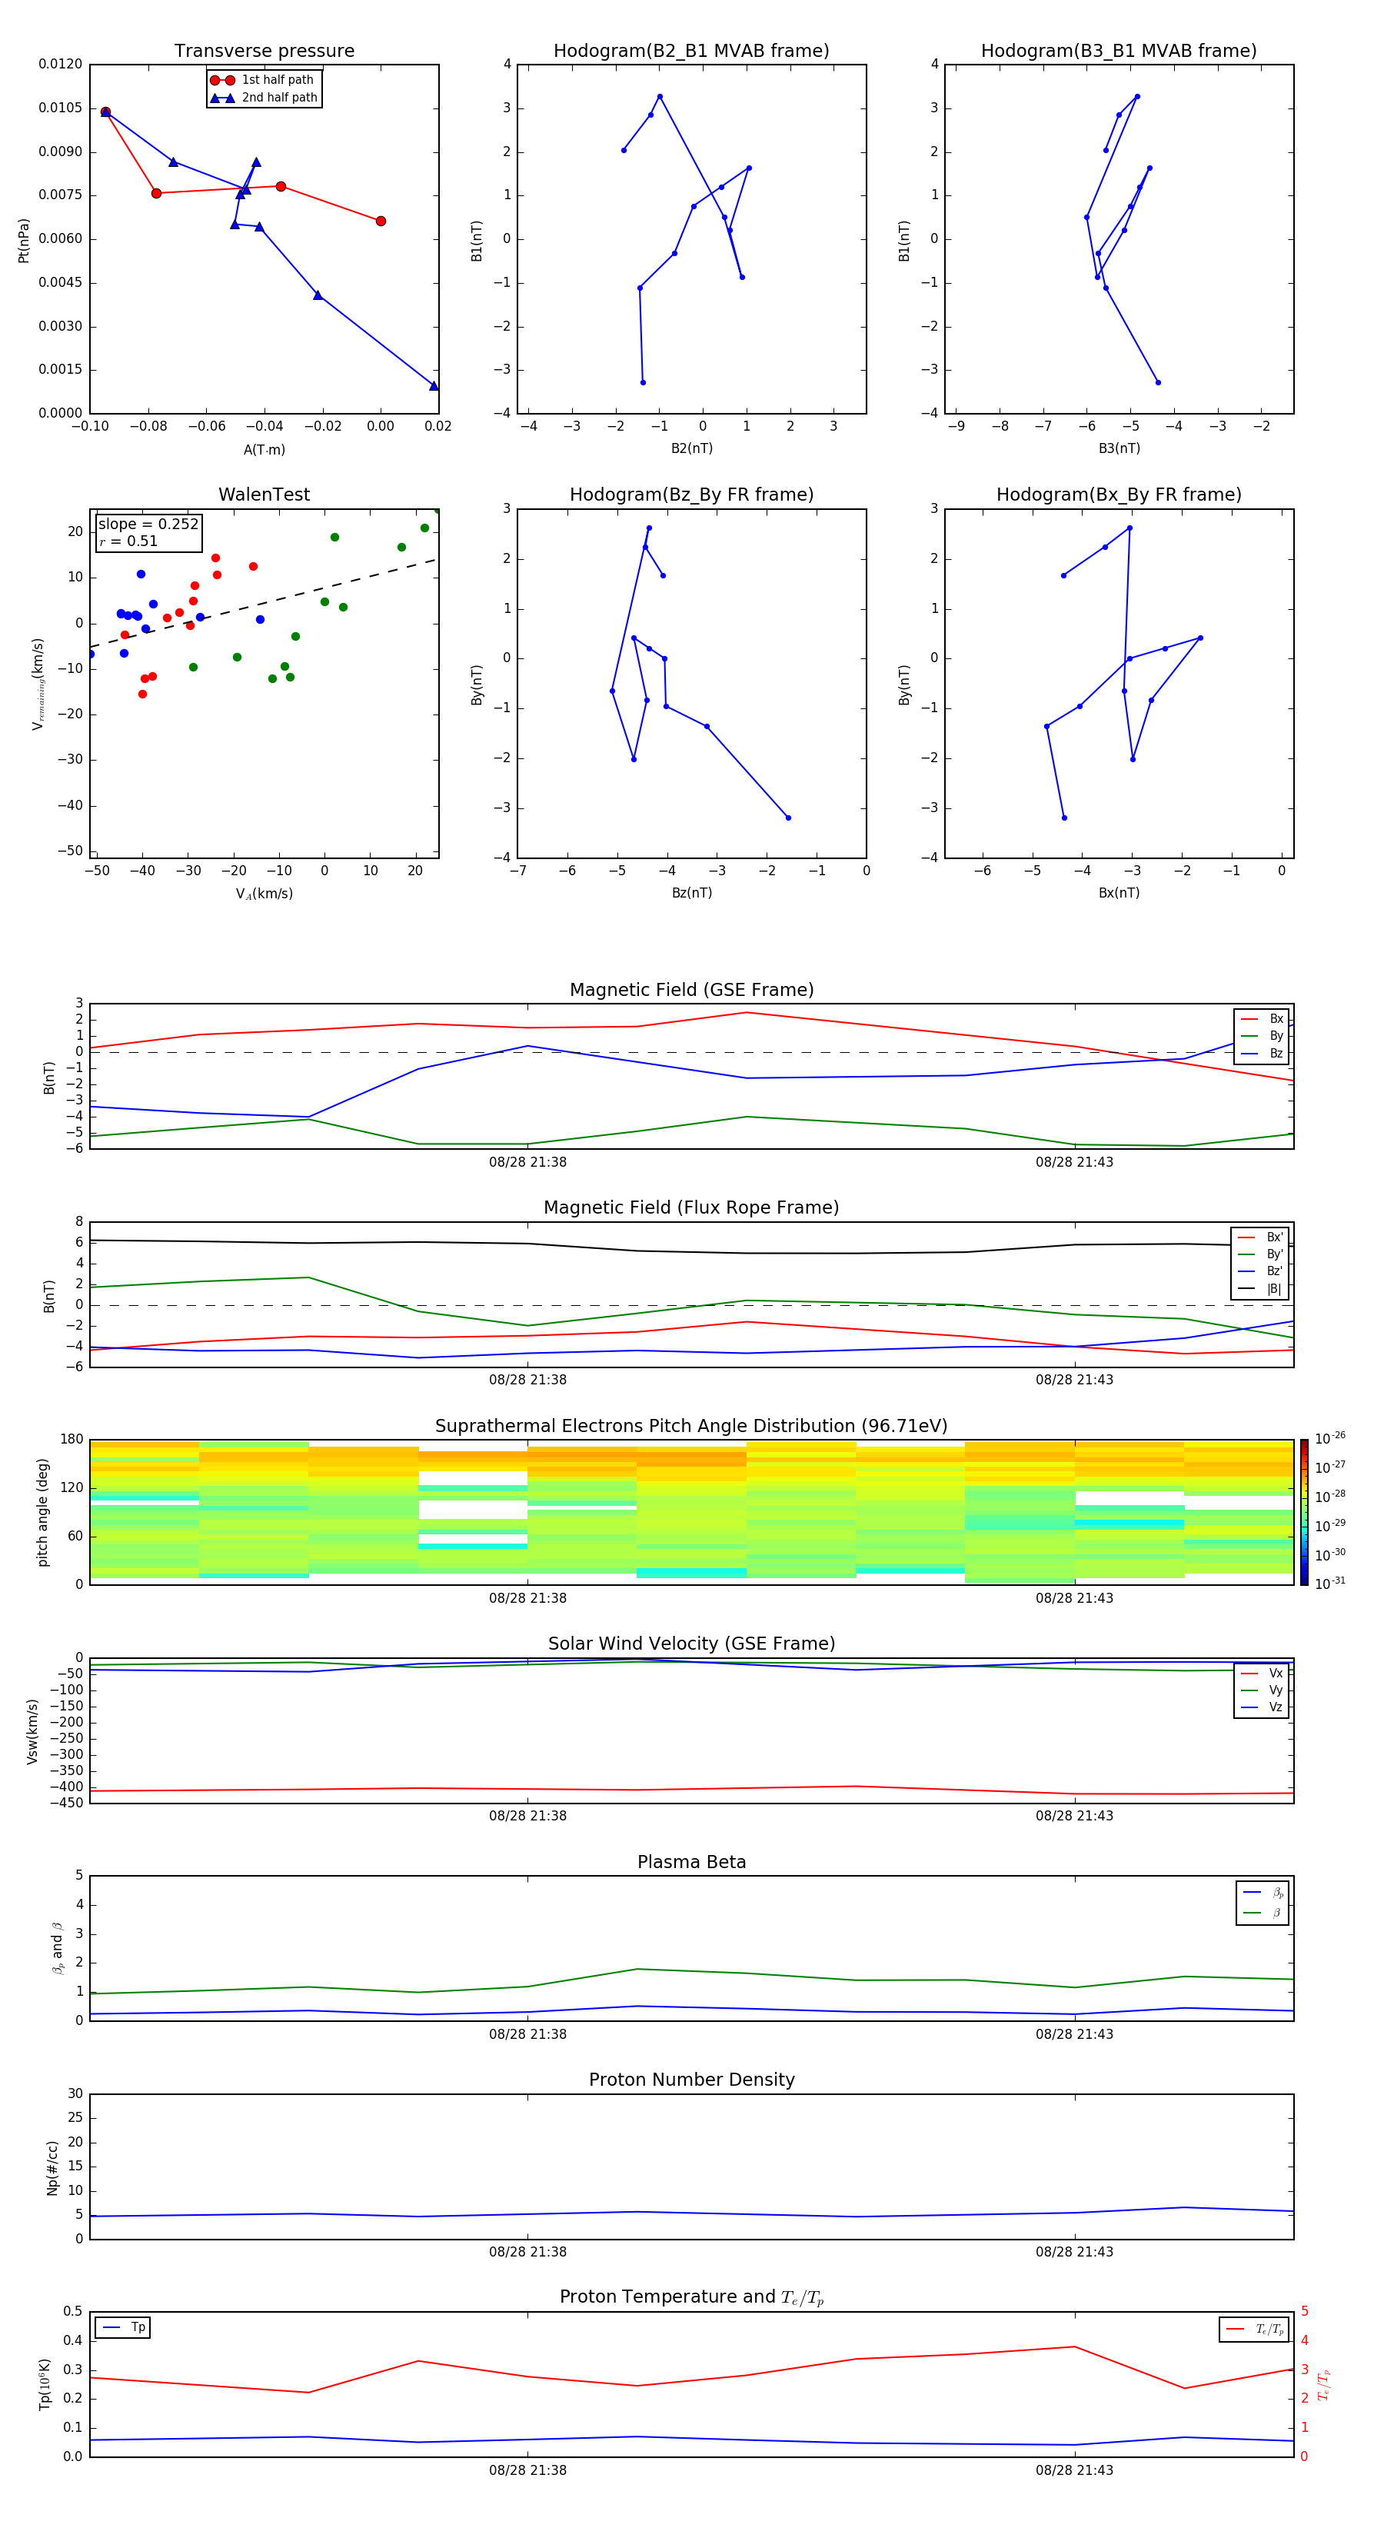
Task: Click 'Solar Wind Velocity (GSE Frame)' title
Action: [691, 1644]
